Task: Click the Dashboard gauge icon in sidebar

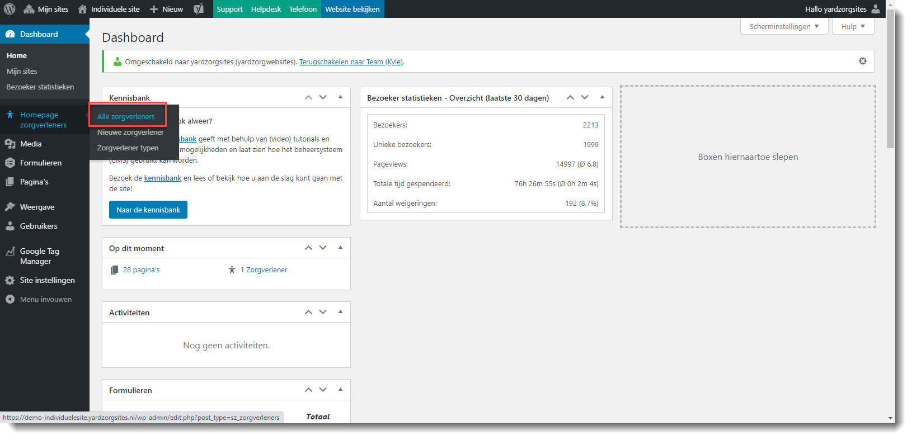Action: tap(10, 34)
